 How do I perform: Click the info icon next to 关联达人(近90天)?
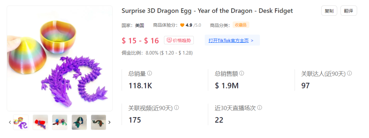tap(350, 73)
